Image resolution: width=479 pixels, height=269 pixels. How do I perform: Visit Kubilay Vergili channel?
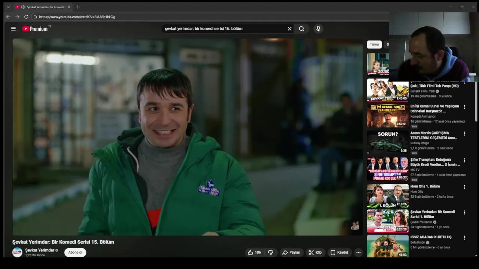pyautogui.click(x=419, y=143)
